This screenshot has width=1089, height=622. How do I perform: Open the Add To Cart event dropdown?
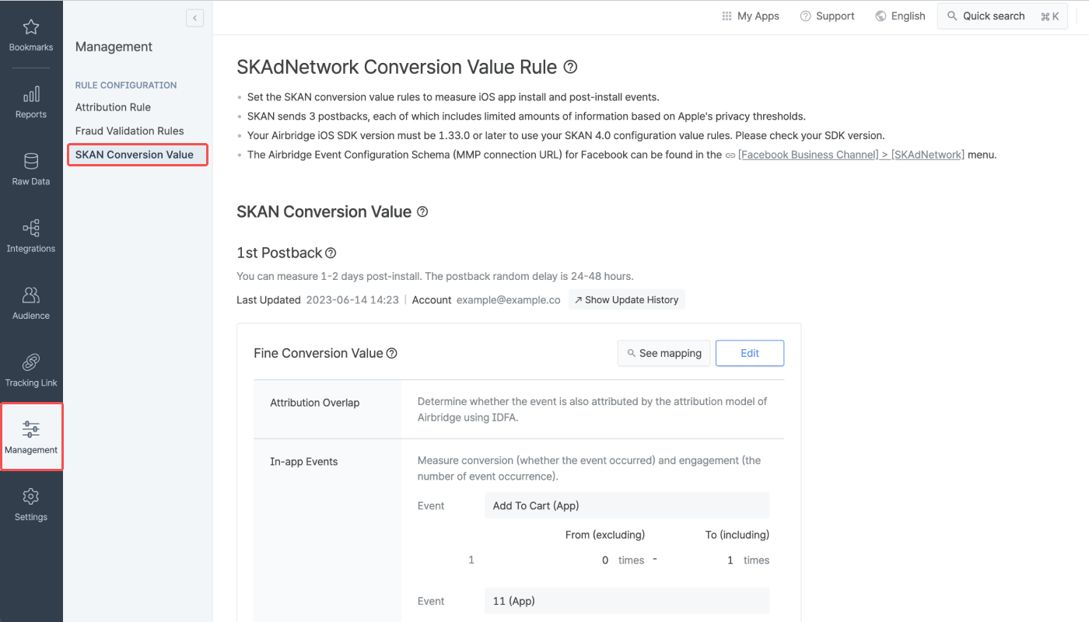[626, 505]
